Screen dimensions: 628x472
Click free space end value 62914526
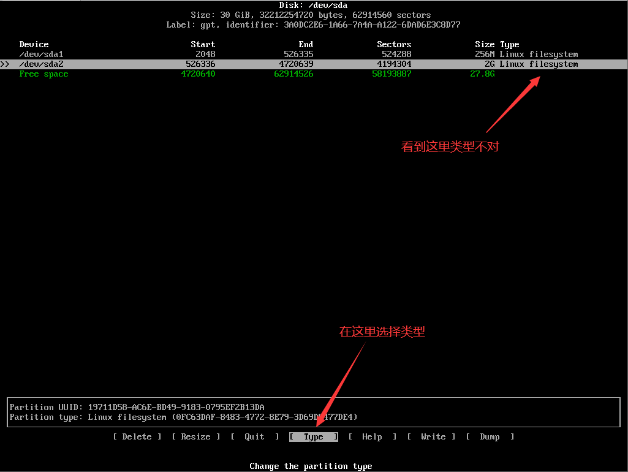pyautogui.click(x=293, y=74)
